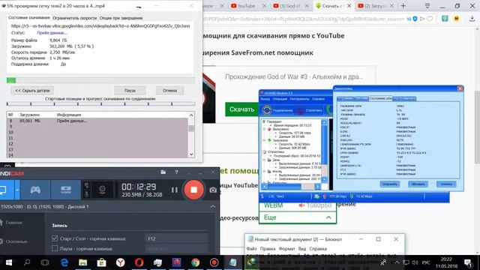Open Справка menu in Huawei Modem
This screenshot has height=270, width=480.
[318, 99]
